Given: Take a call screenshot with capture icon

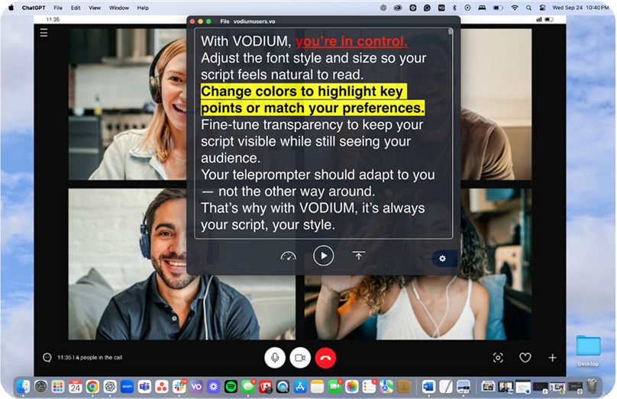Looking at the screenshot, I should pos(498,358).
